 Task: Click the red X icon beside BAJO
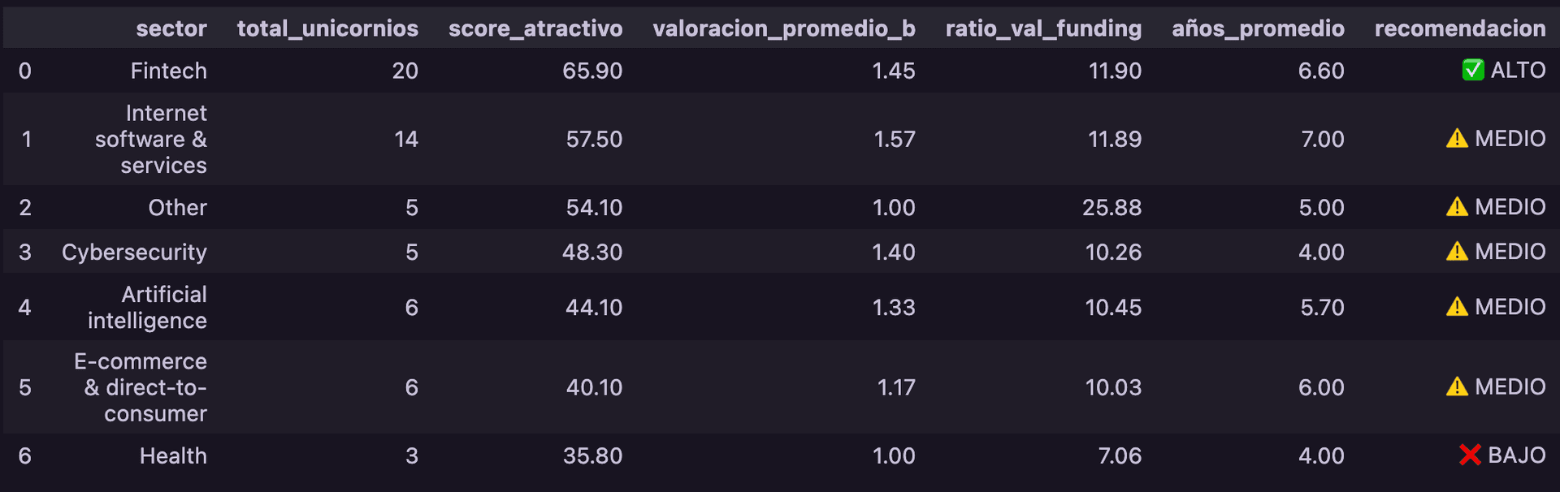tap(1469, 455)
